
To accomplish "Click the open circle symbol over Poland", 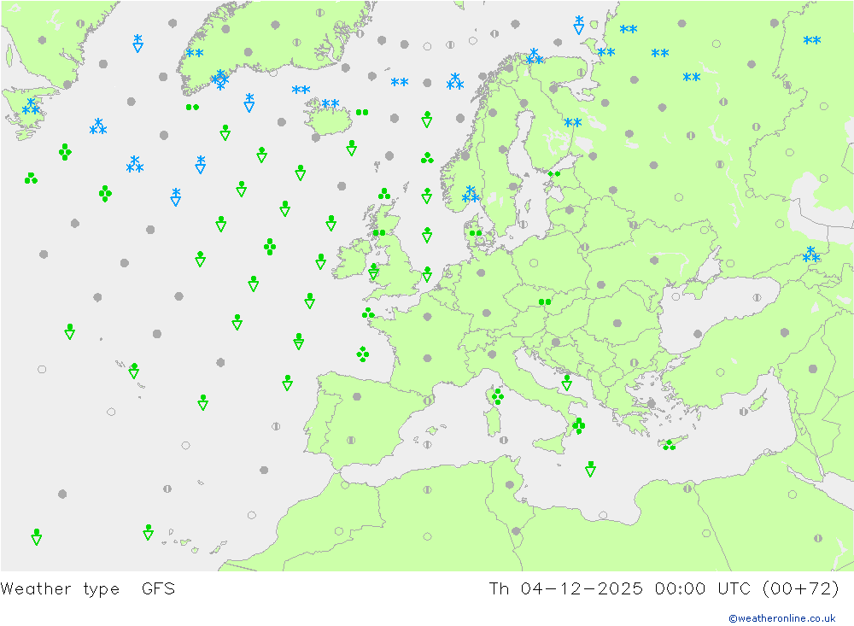I will click(x=534, y=262).
